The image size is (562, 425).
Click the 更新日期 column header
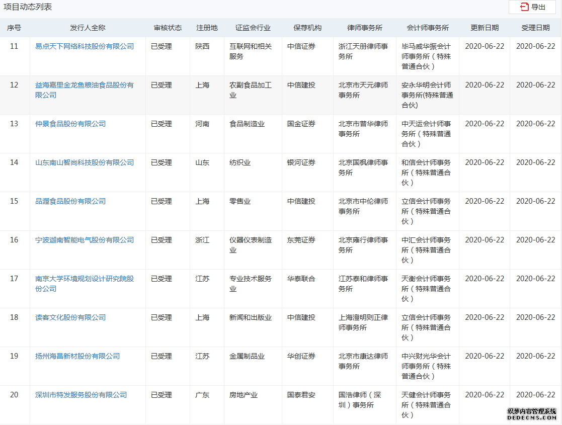click(x=485, y=28)
